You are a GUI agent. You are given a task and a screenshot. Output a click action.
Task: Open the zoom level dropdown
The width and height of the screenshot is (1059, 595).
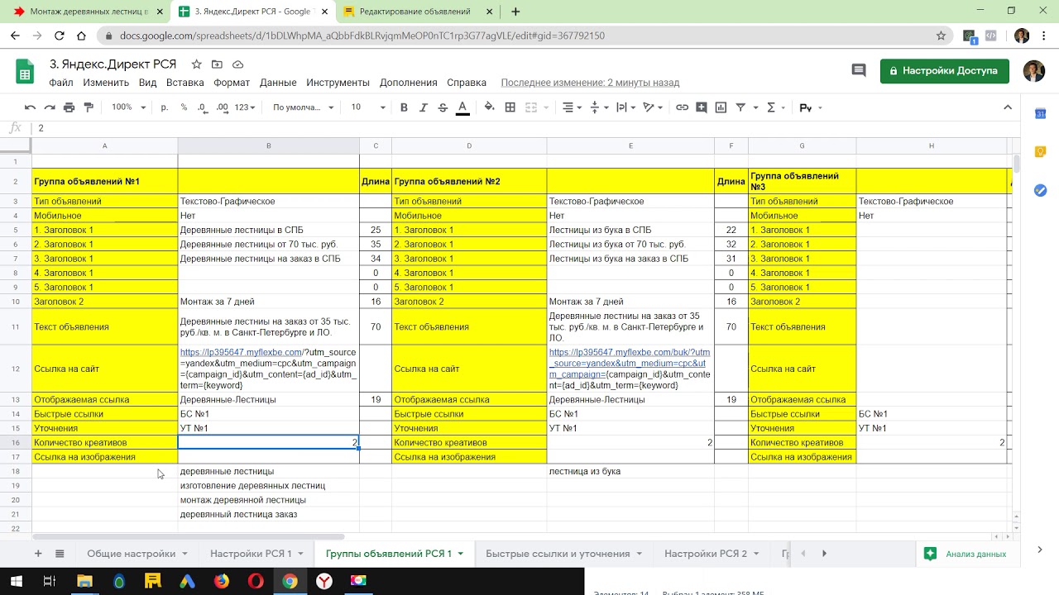point(128,107)
